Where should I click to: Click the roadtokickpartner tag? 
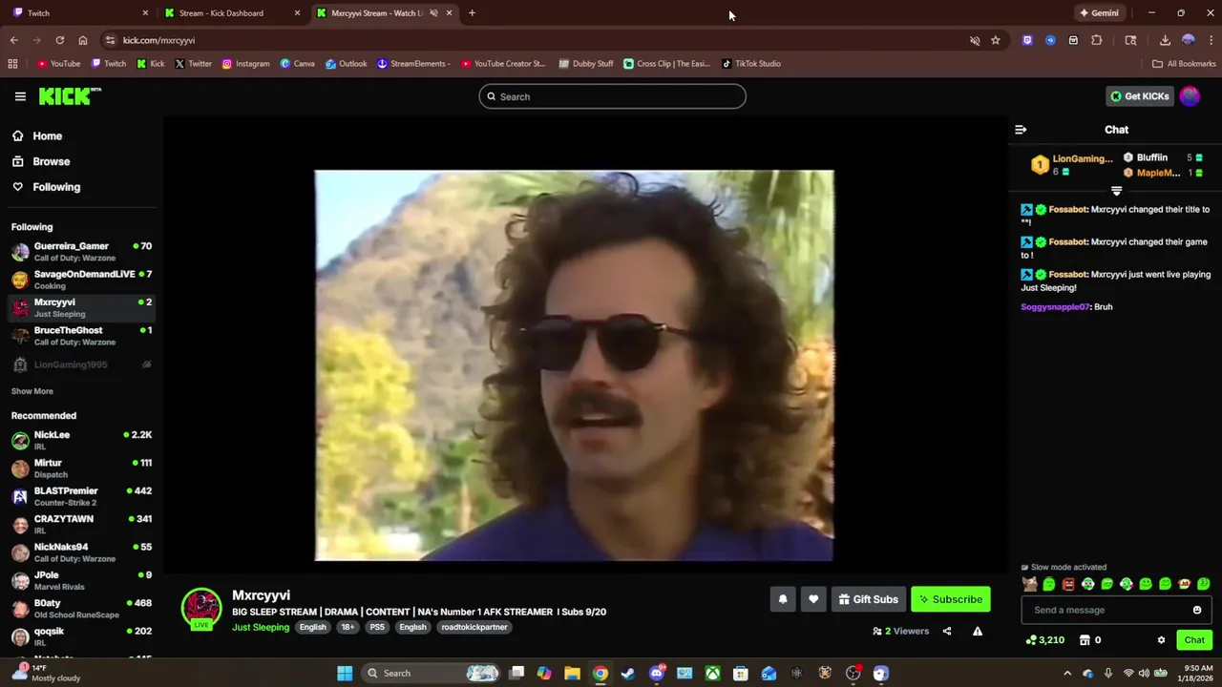[474, 627]
